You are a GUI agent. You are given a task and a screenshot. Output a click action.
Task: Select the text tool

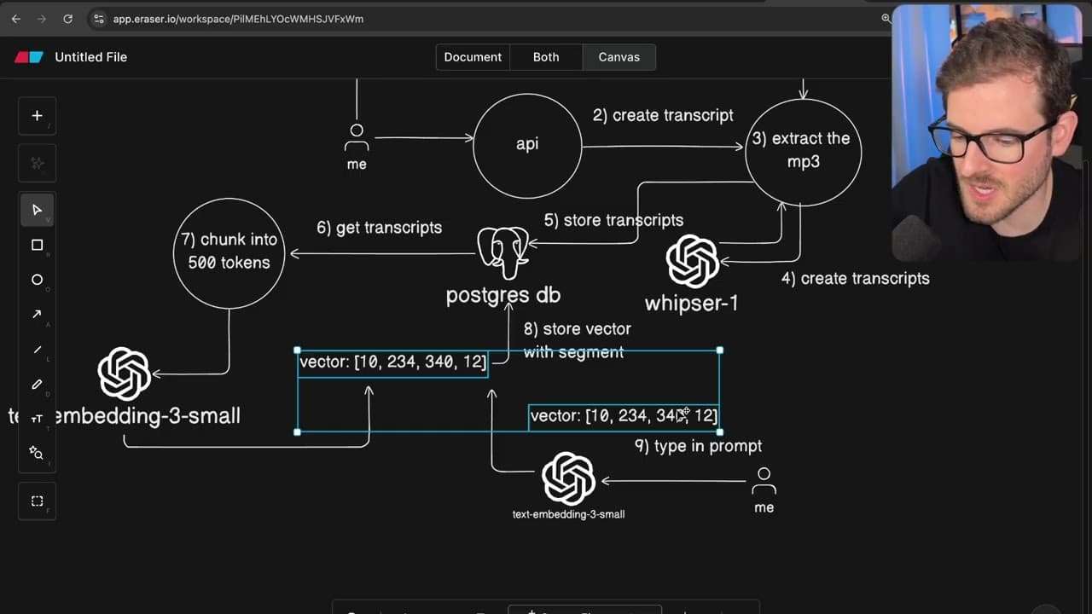pyautogui.click(x=37, y=419)
